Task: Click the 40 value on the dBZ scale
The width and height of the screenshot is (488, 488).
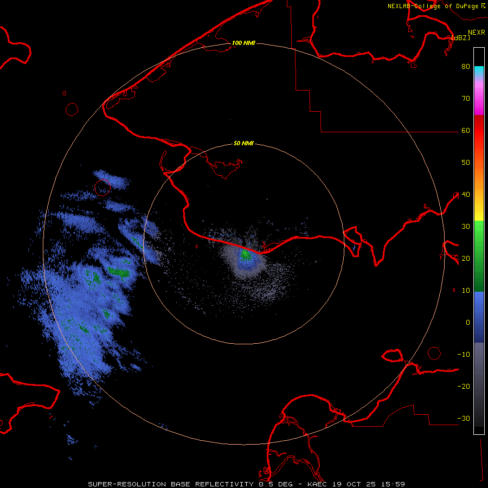Action: click(x=466, y=195)
